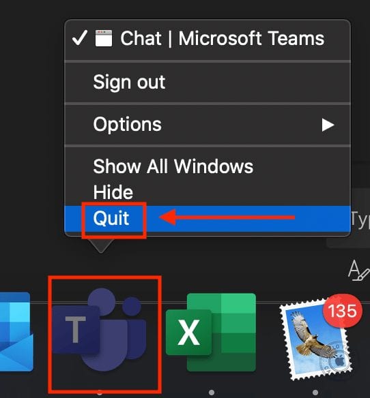Click the window icon beside Chat title

click(104, 38)
